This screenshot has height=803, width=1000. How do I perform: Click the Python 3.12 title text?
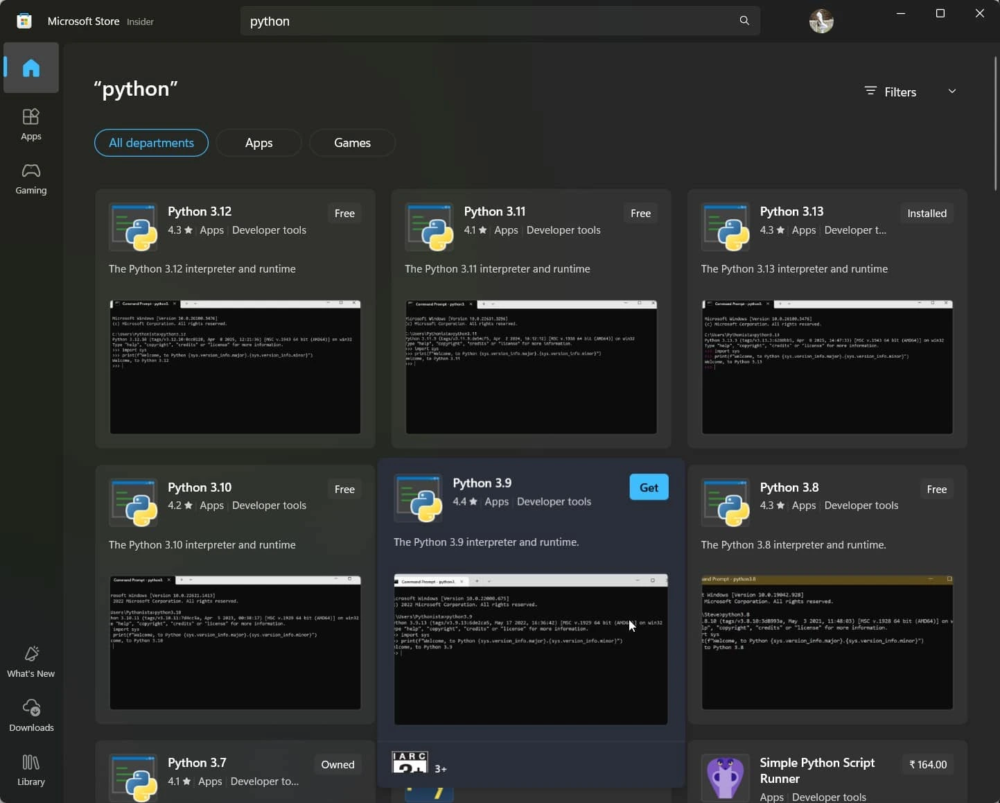click(200, 211)
